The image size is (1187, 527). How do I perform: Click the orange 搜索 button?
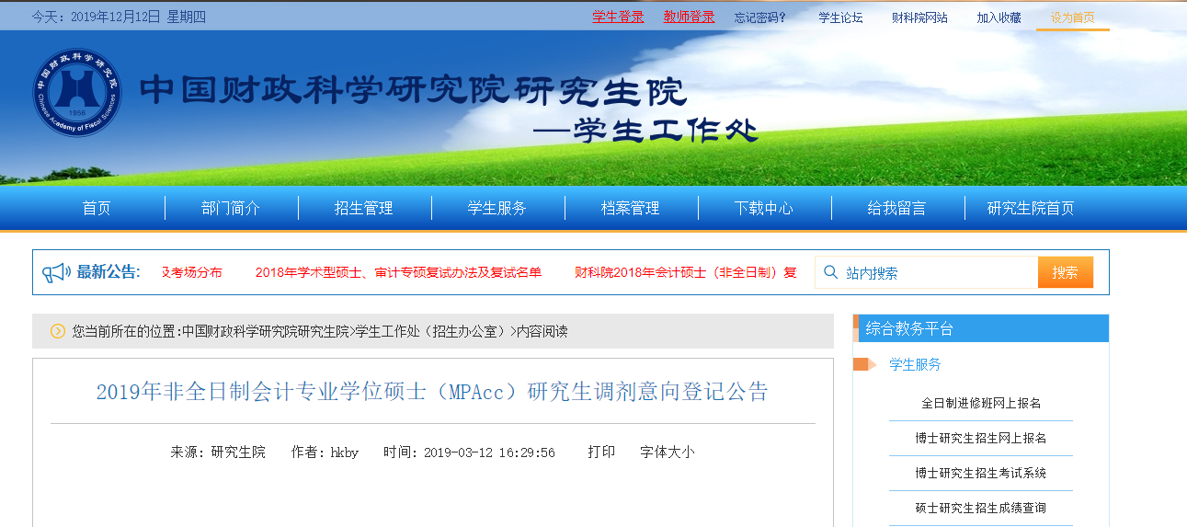[x=1066, y=272]
